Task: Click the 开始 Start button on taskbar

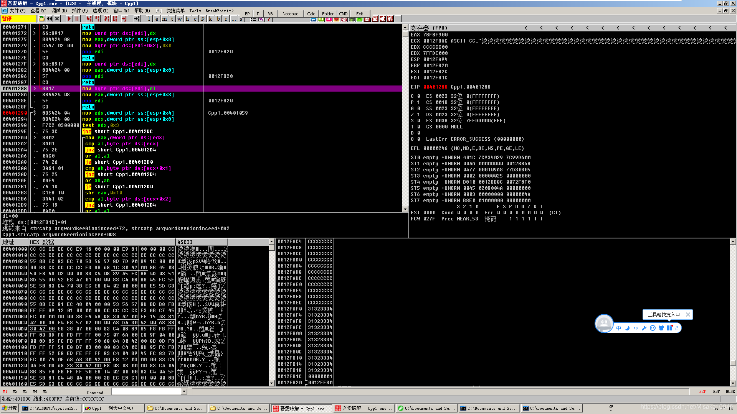Action: tap(10, 408)
